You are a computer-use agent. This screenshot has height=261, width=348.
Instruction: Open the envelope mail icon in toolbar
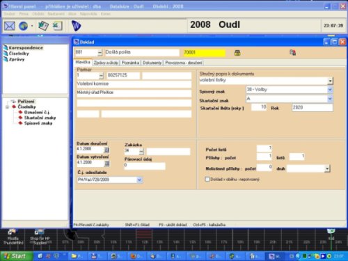click(10, 26)
